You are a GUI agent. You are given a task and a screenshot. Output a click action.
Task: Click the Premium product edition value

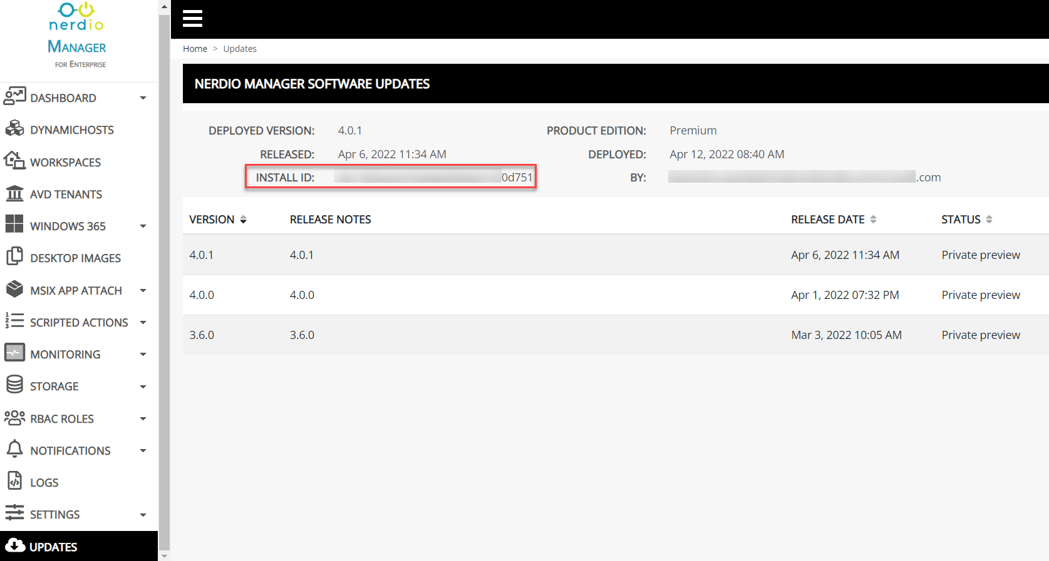(693, 131)
